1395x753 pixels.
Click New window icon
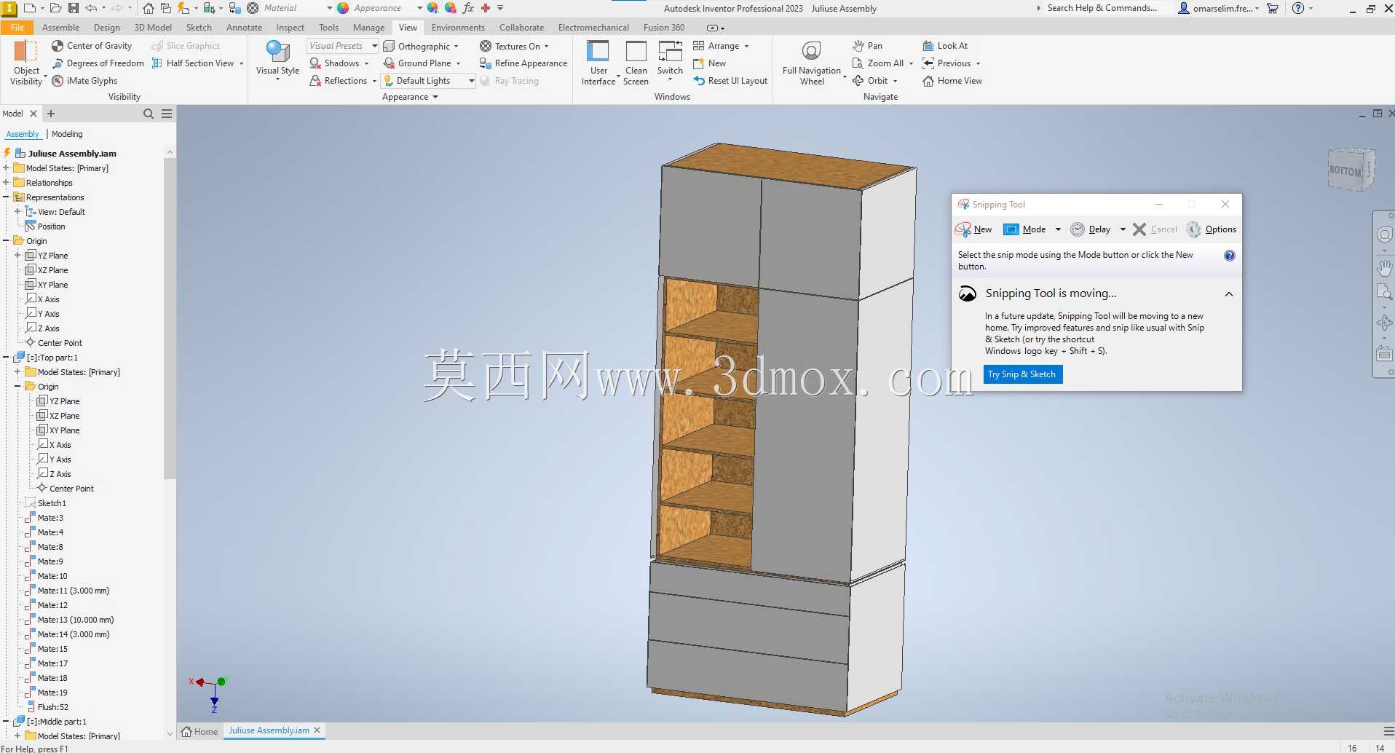[698, 63]
